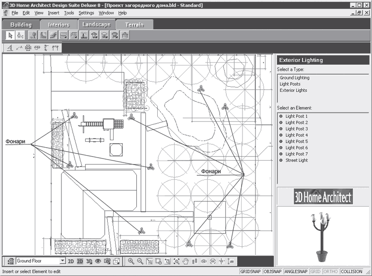Enable ORTHO mode in status bar
The width and height of the screenshot is (372, 276).
pos(330,272)
